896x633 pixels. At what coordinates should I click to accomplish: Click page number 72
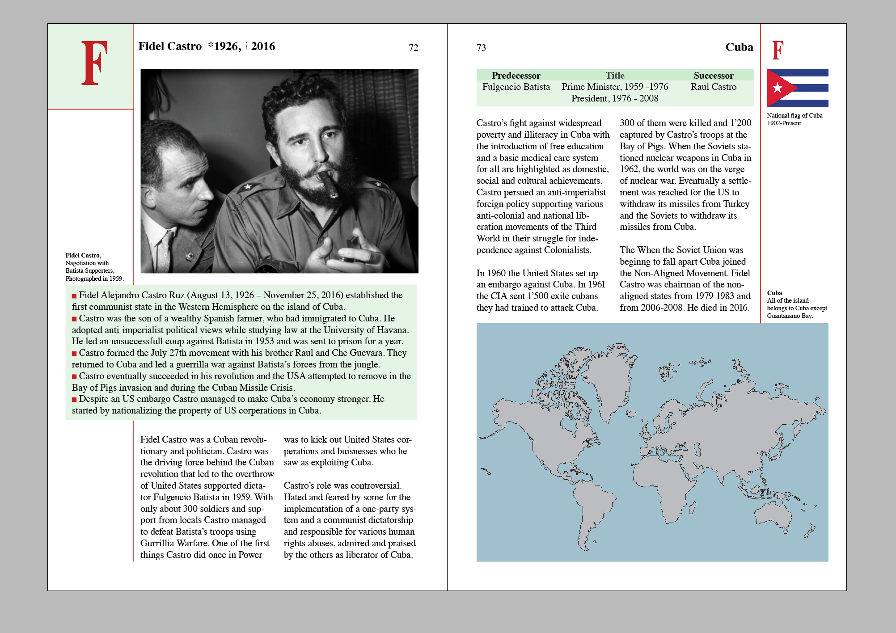tap(413, 48)
